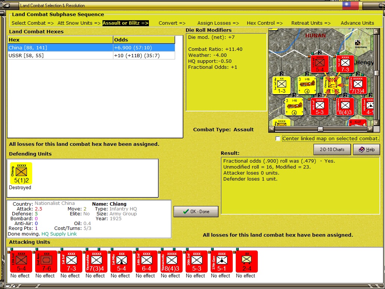The width and height of the screenshot is (385, 289).
Task: Click the 'Name: Chiang' unit detail
Action: (109, 204)
